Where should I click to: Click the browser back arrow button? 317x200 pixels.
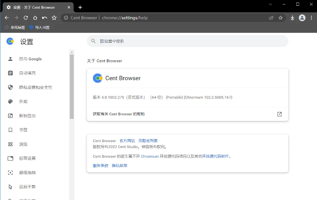(x=7, y=18)
